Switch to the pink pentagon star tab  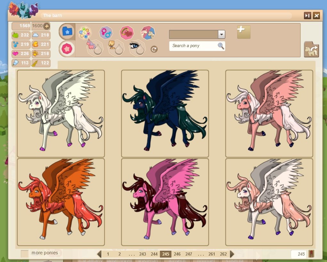click(x=67, y=49)
